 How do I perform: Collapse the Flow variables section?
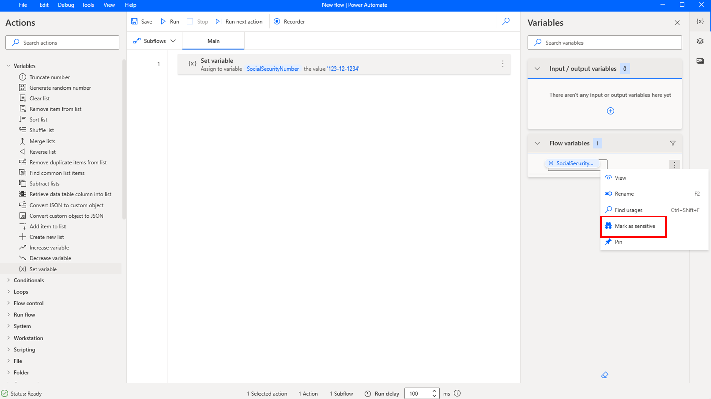pos(537,143)
